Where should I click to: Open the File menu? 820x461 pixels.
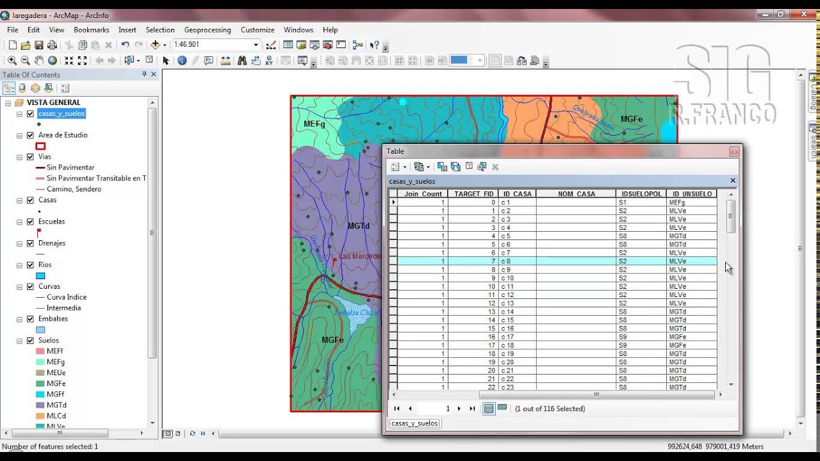pyautogui.click(x=13, y=30)
